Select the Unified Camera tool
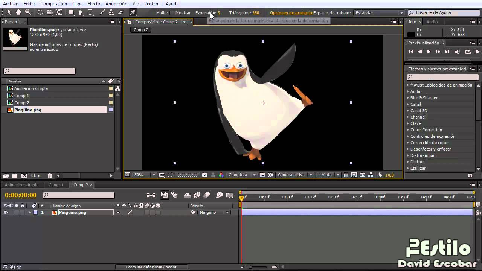 click(49, 12)
